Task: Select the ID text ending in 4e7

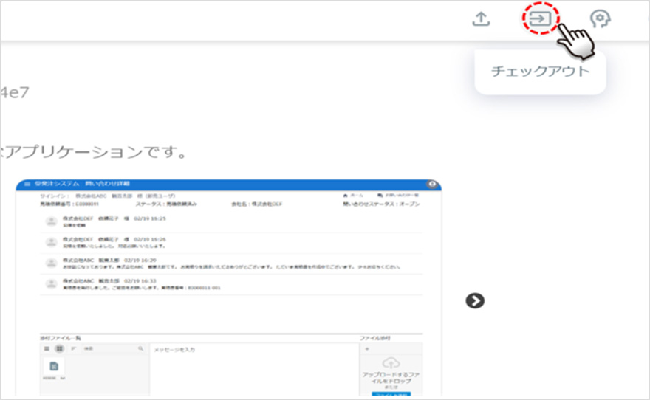Action: [x=15, y=92]
